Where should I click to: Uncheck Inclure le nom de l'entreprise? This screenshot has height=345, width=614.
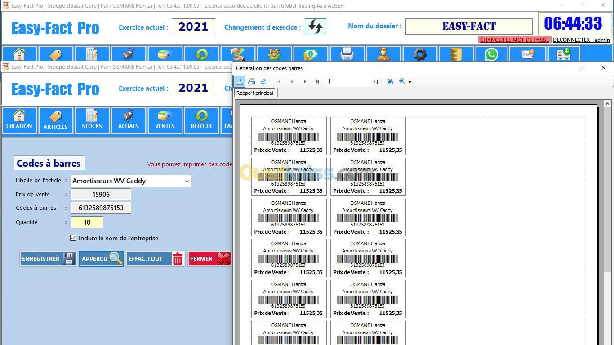click(x=73, y=238)
